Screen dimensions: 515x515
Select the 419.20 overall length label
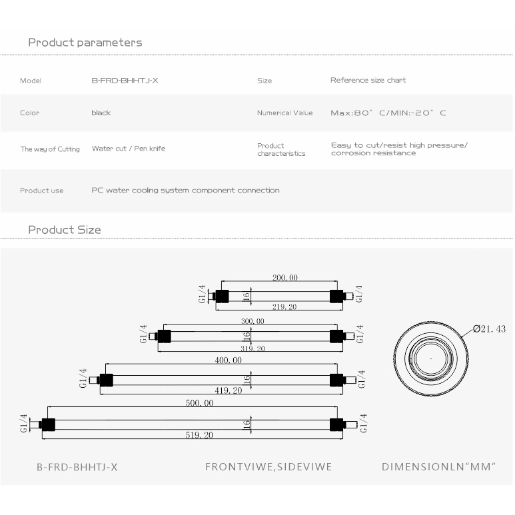click(228, 391)
